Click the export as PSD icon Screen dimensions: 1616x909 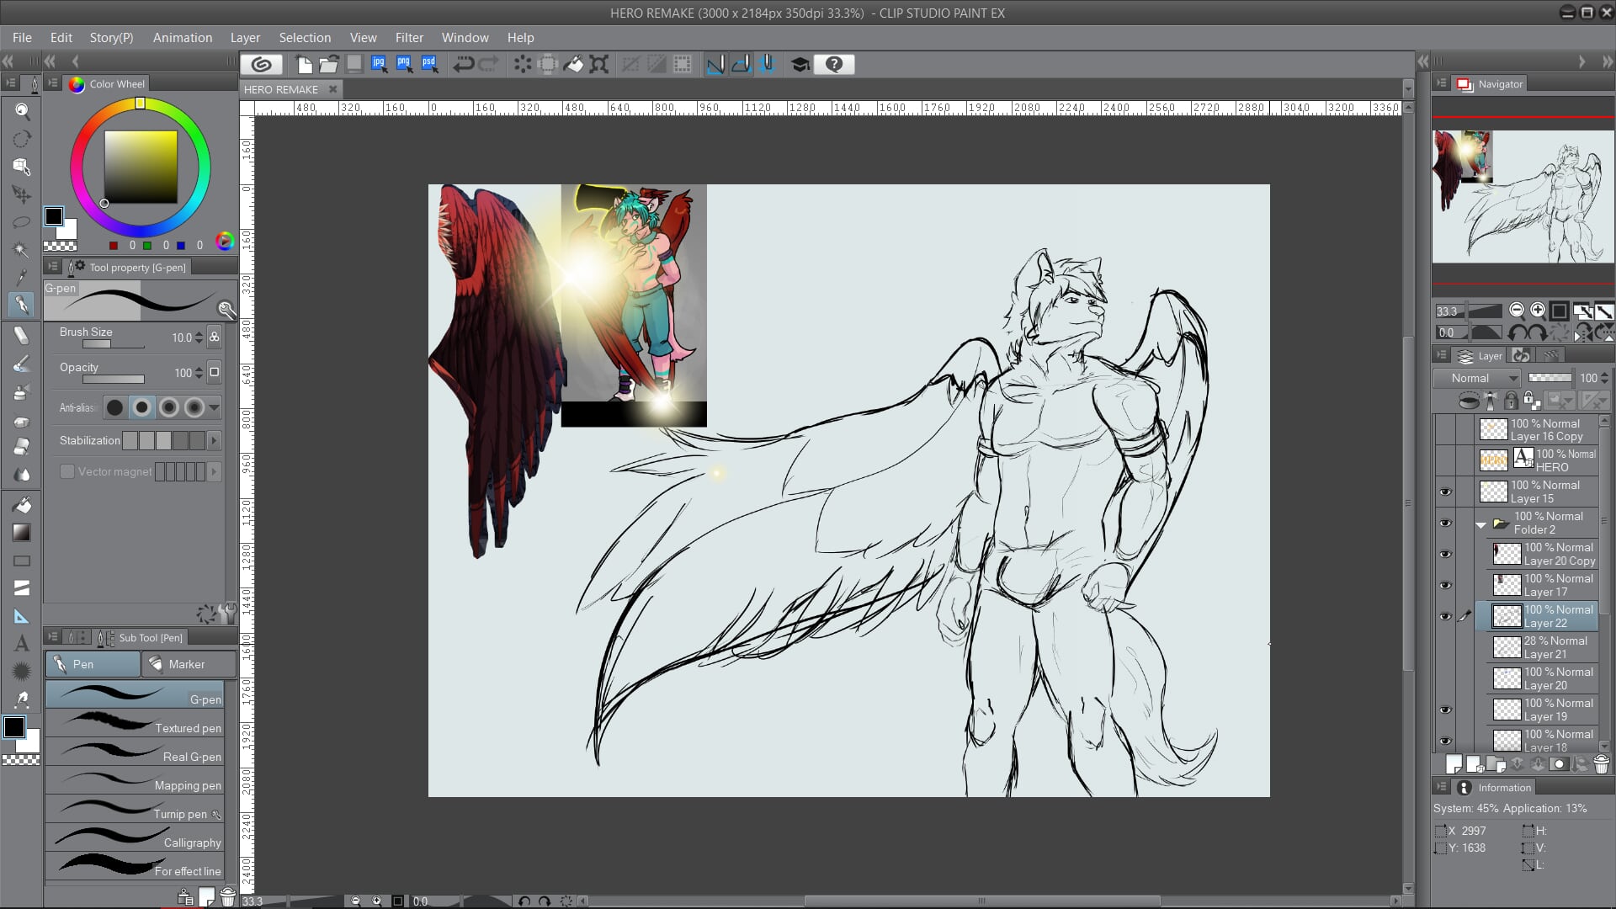coord(429,64)
